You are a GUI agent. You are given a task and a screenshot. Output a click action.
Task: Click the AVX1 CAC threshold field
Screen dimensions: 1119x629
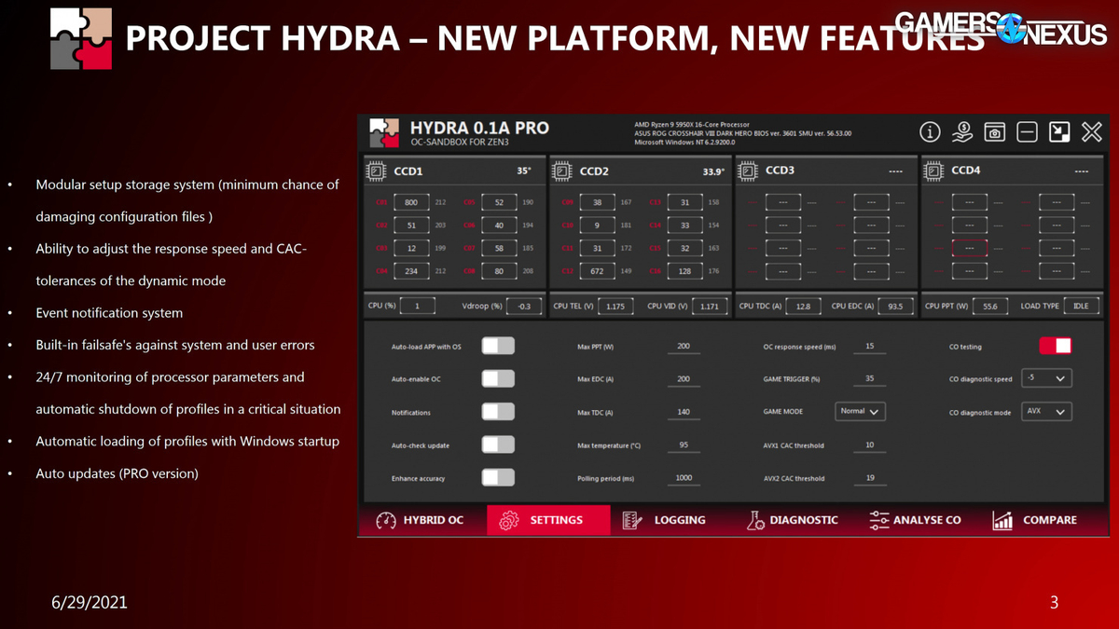[x=870, y=445]
